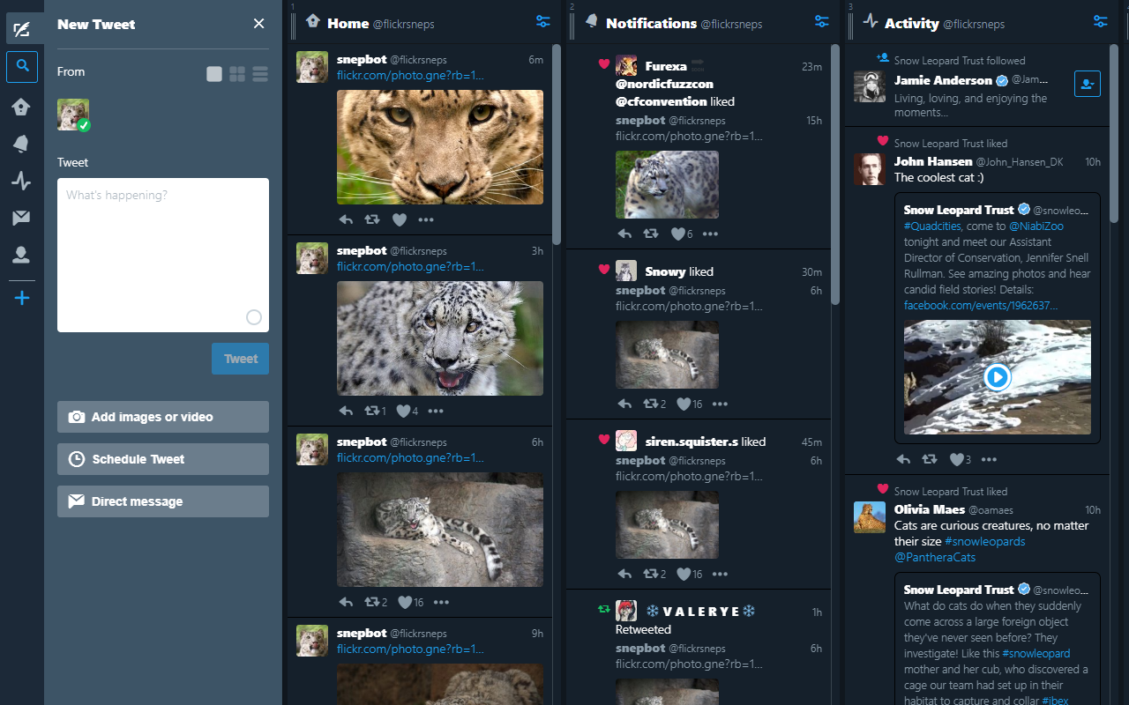Open more options for the Furexa notification

pos(710,234)
